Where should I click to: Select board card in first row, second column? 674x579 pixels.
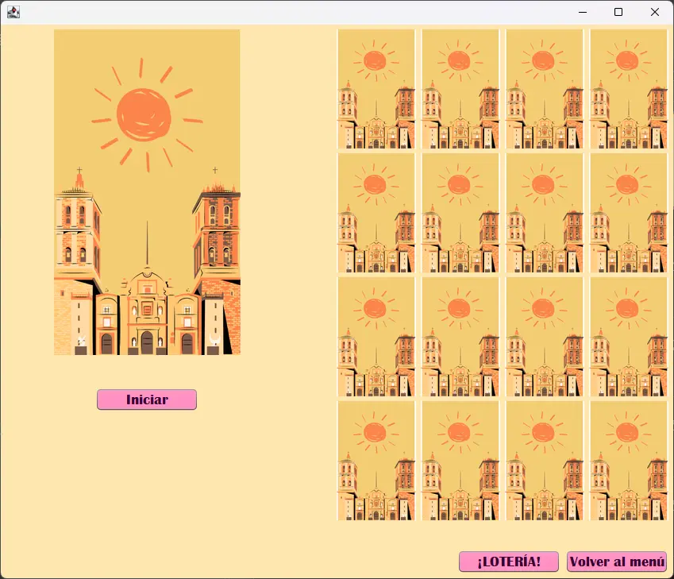coord(460,89)
